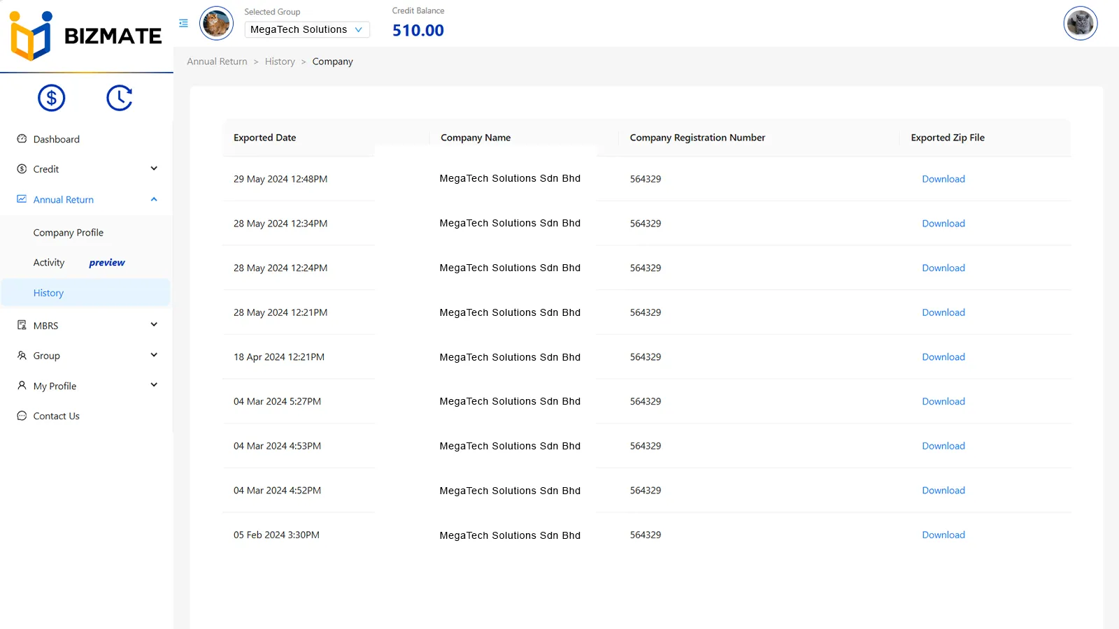Viewport: 1119px width, 629px height.
Task: Select Company Profile submenu item
Action: coord(69,233)
